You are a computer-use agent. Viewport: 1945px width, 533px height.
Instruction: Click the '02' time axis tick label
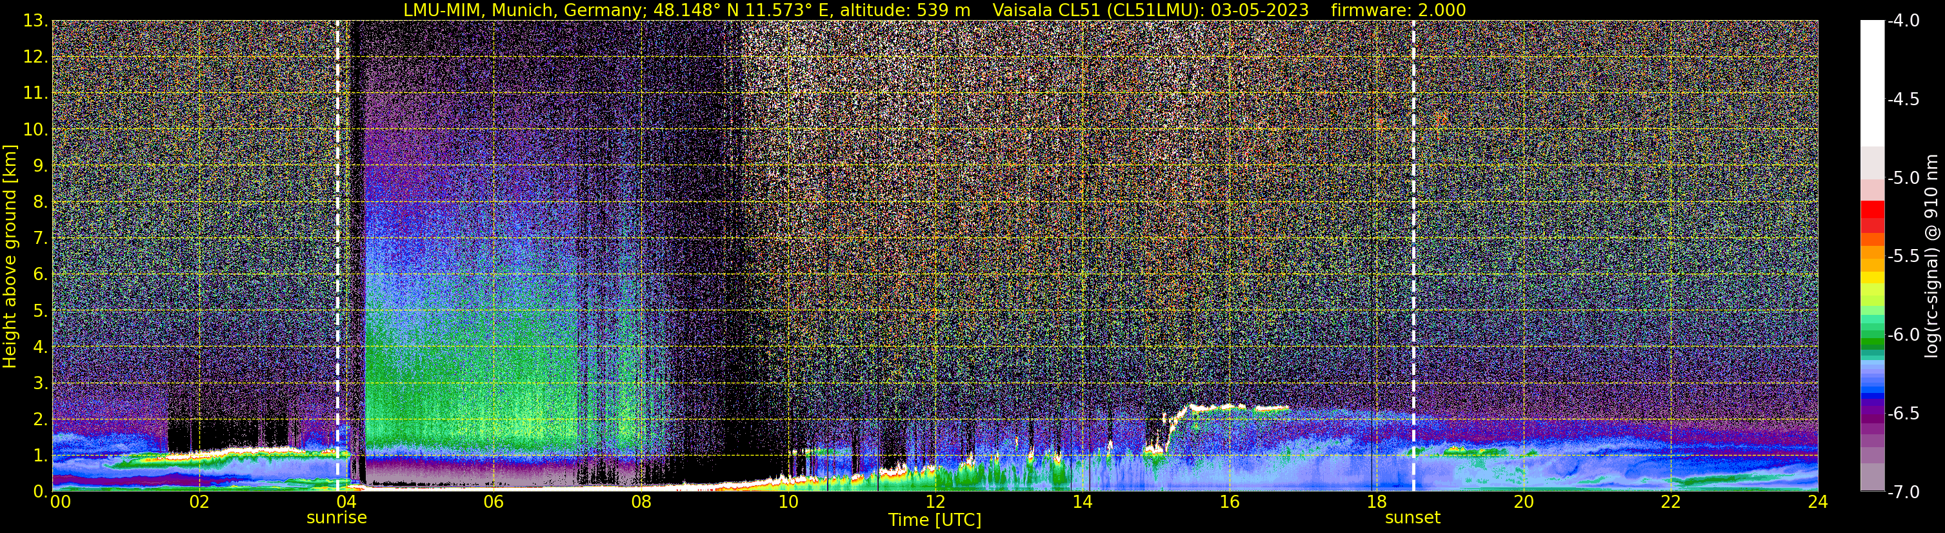(199, 502)
